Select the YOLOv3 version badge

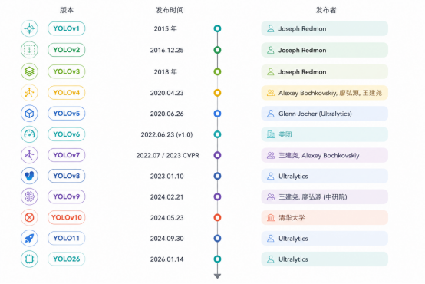point(67,71)
